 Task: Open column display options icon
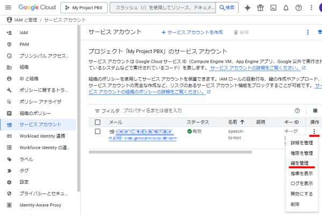click(315, 110)
